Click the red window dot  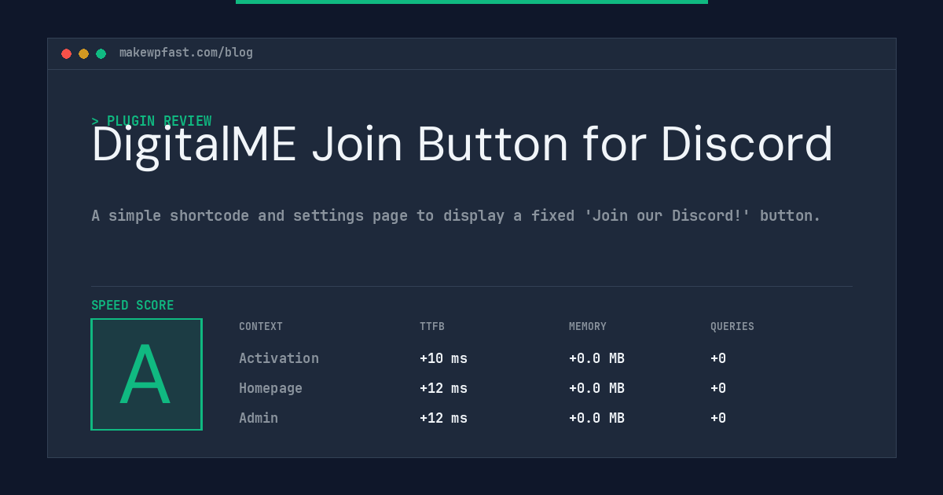tap(66, 53)
